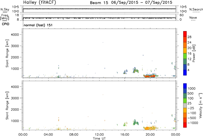203x140 pixels.
Task: Click the "08:00" time tick label
Action: pyautogui.click(x=74, y=135)
